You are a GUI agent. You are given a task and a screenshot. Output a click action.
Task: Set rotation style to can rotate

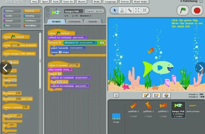coord(48,10)
